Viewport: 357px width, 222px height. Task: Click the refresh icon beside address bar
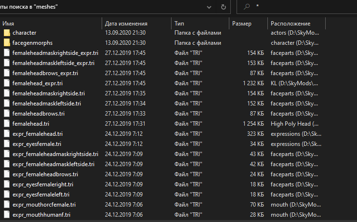click(224, 7)
